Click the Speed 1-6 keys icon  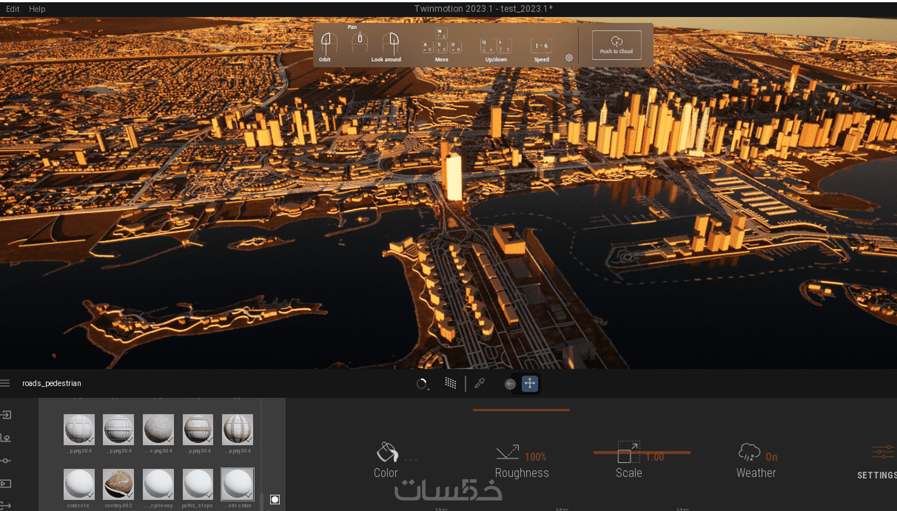(542, 46)
